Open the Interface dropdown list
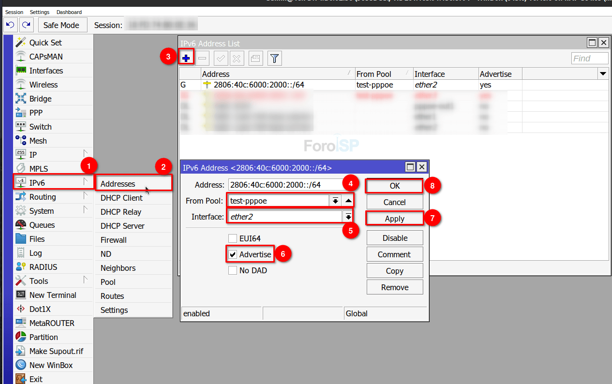Image resolution: width=612 pixels, height=384 pixels. [348, 217]
